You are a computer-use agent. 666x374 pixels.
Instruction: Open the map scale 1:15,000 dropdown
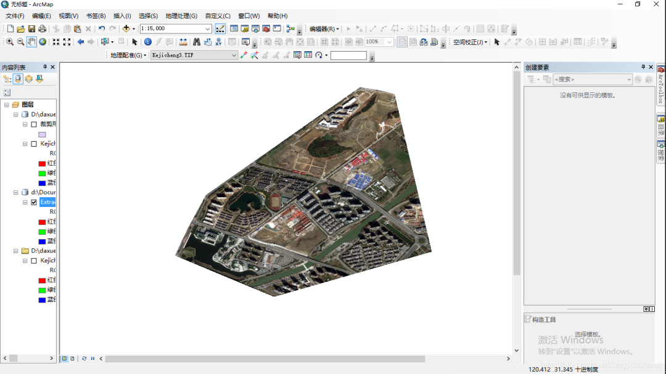(207, 29)
